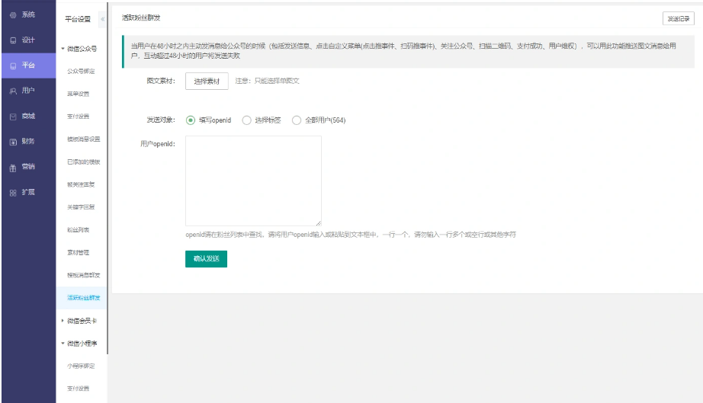Expand the 微信会员卡 menu group
This screenshot has height=403, width=703.
click(63, 321)
